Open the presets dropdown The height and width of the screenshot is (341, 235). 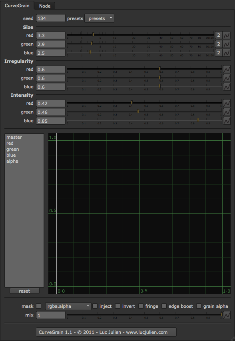click(100, 18)
